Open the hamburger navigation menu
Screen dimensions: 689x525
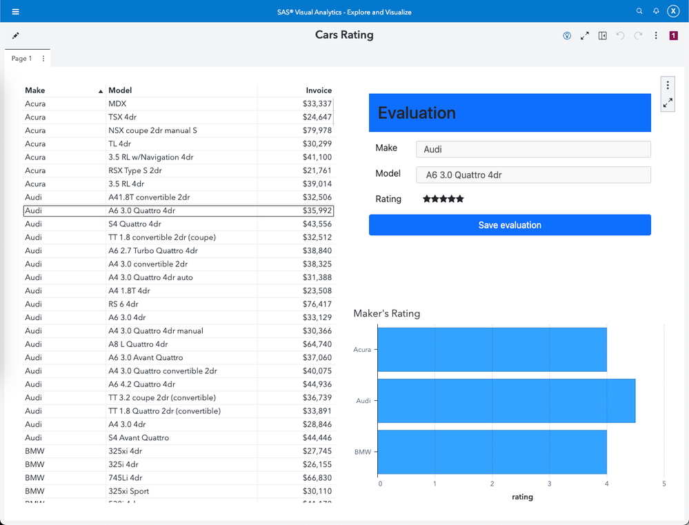(15, 12)
